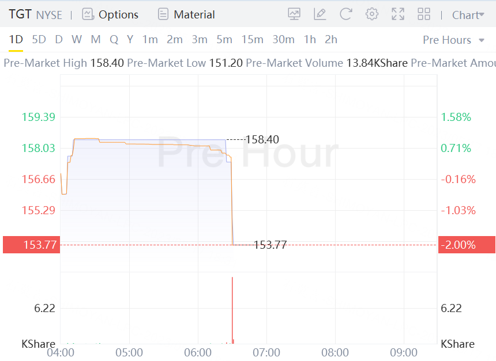
Task: Open the chart indicator monitor icon
Action: click(294, 14)
